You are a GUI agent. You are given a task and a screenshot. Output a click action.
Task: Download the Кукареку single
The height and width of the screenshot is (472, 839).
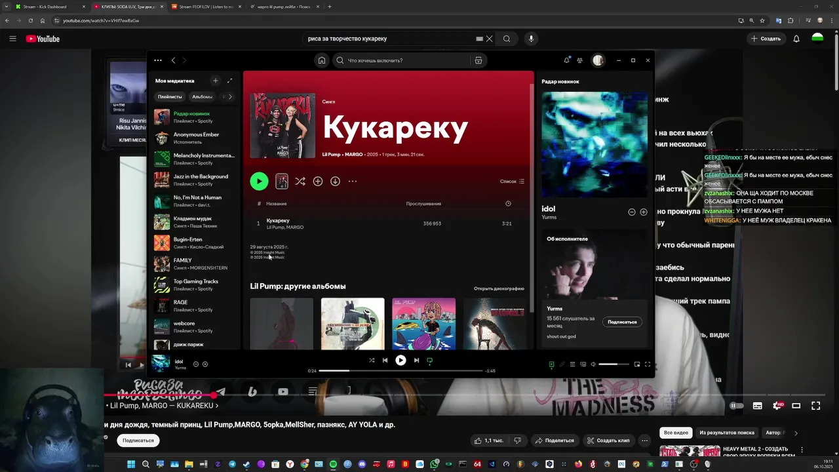click(x=335, y=181)
